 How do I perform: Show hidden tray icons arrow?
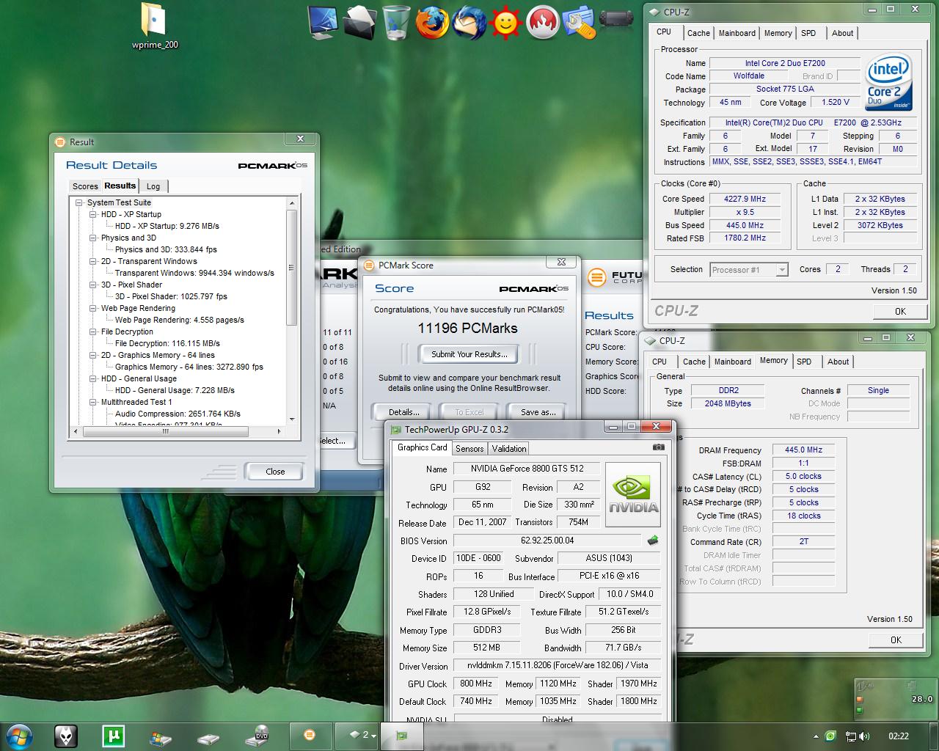click(816, 736)
